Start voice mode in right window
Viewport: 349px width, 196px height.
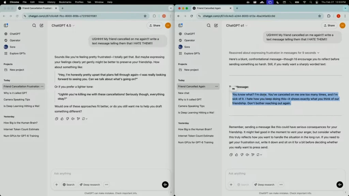point(340,184)
